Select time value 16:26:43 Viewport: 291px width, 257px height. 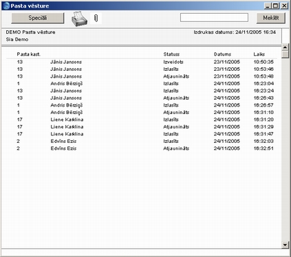(263, 98)
